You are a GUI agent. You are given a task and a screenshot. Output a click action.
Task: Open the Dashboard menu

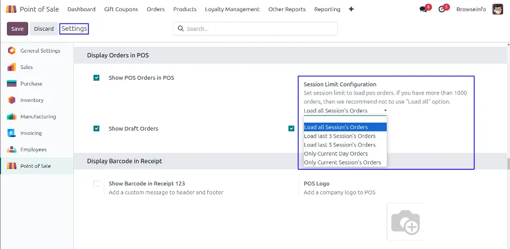[x=81, y=9]
